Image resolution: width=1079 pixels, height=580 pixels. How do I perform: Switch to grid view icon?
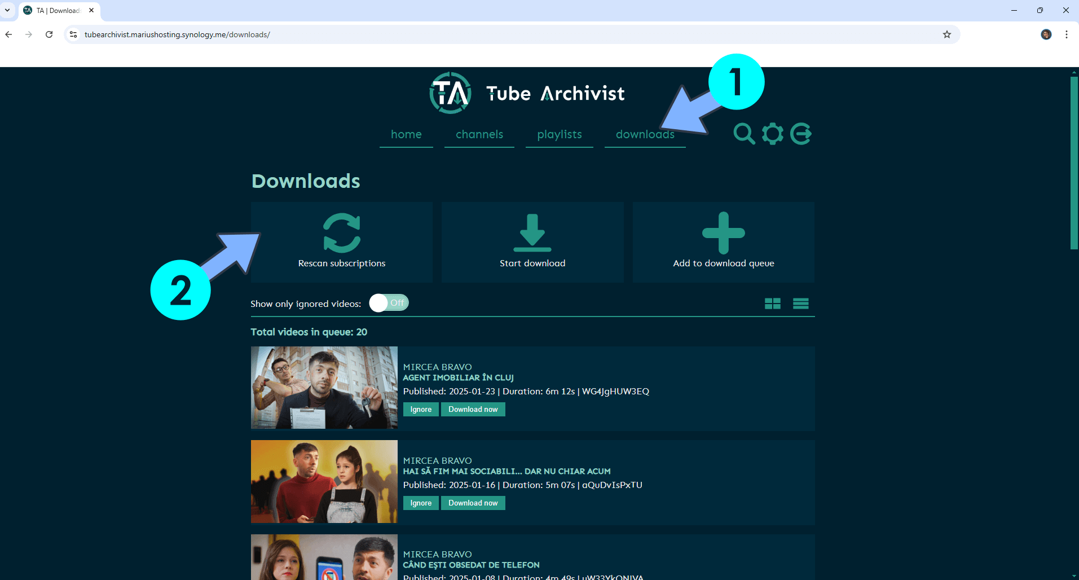[x=773, y=304]
